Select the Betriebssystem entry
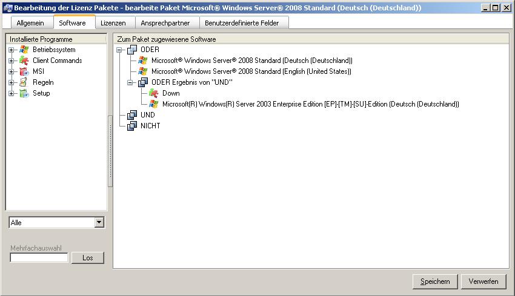Image resolution: width=515 pixels, height=296 pixels. point(54,50)
